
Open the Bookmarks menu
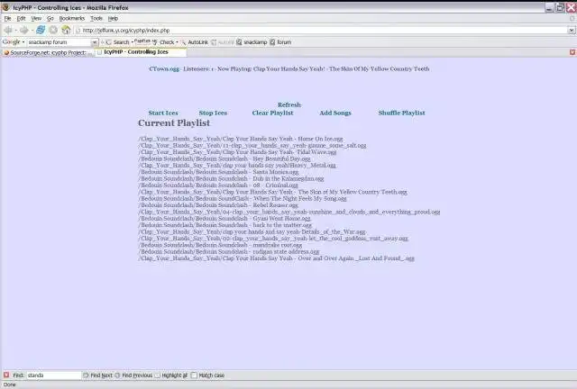(x=72, y=18)
